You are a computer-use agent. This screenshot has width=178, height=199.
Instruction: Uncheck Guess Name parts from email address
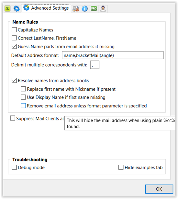click(14, 47)
